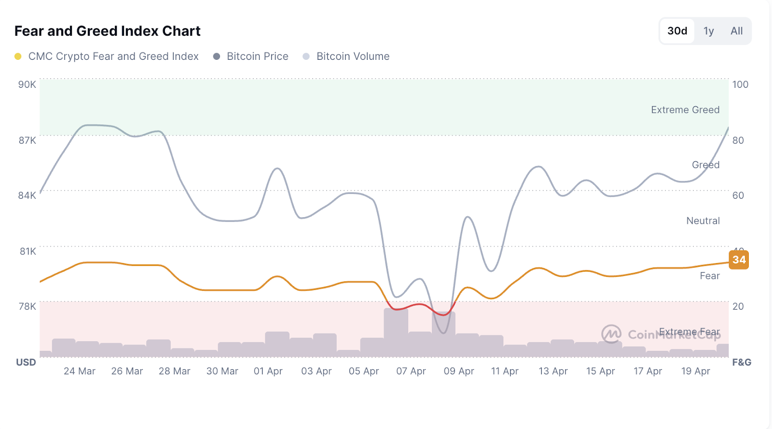Hide the Bitcoin Volume series label

click(x=353, y=56)
